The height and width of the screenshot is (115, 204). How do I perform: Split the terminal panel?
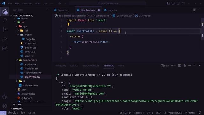click(x=180, y=66)
